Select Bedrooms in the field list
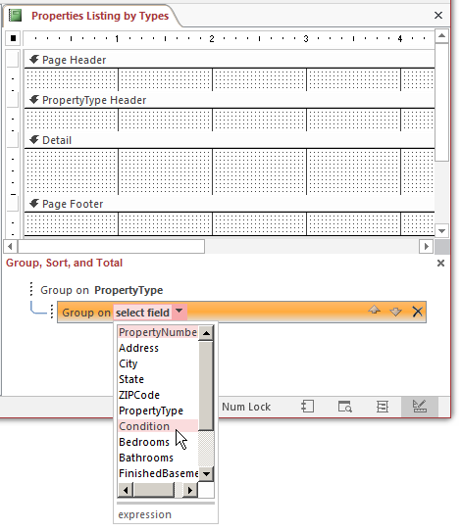This screenshot has height=532, width=461. pos(158,442)
